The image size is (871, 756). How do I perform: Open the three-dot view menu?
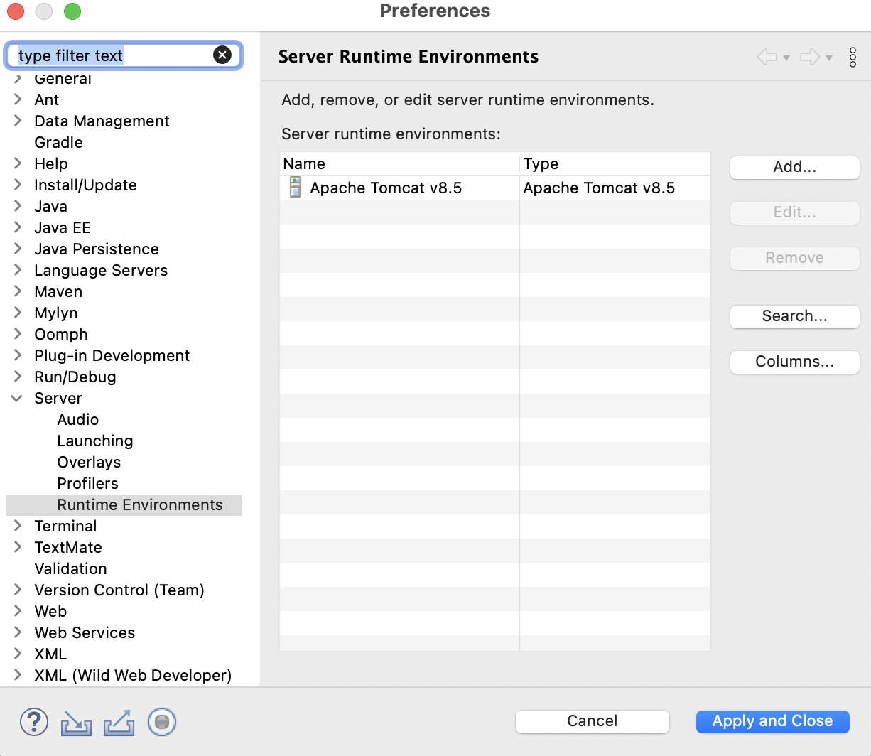click(x=853, y=57)
